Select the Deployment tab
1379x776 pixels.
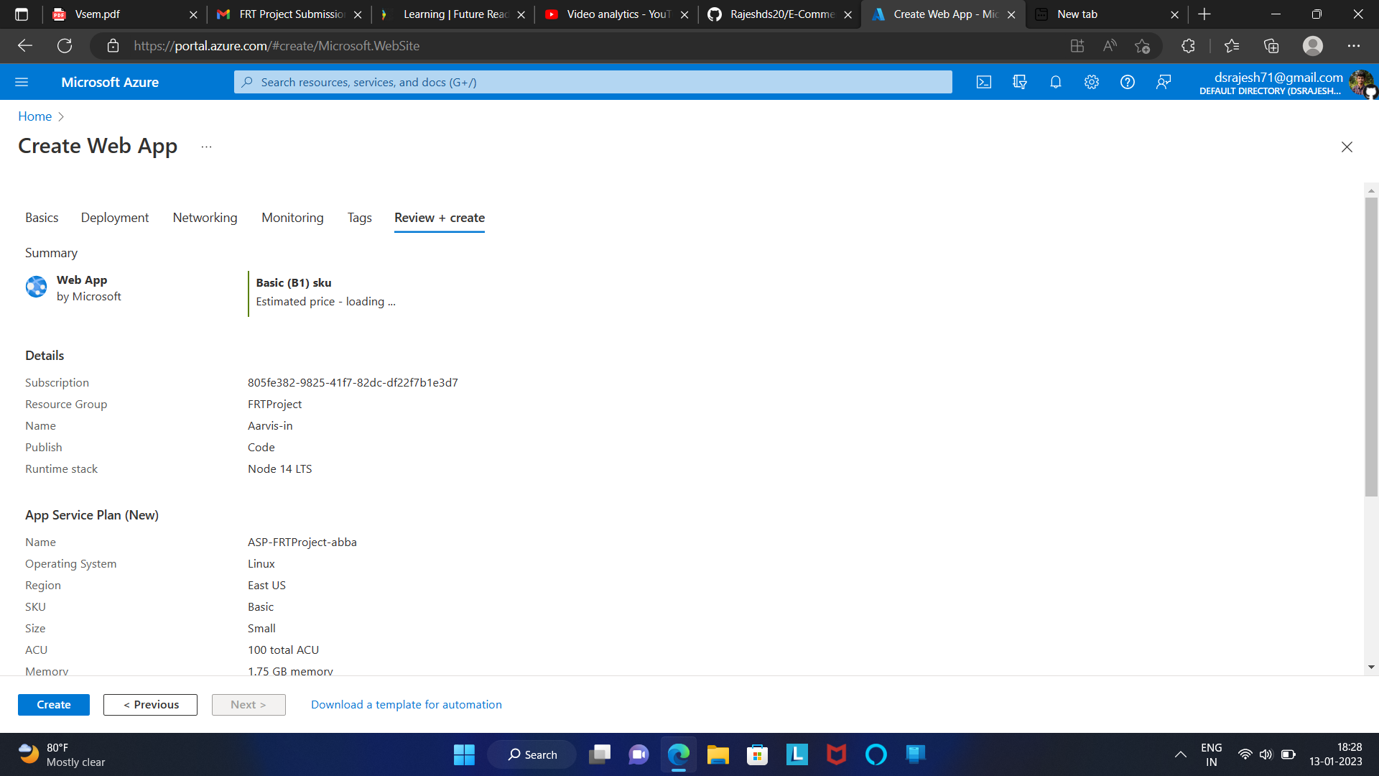[x=115, y=218]
